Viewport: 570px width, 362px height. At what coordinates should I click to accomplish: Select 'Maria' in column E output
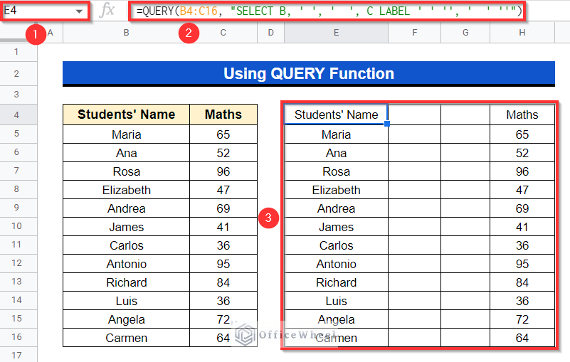coord(337,134)
